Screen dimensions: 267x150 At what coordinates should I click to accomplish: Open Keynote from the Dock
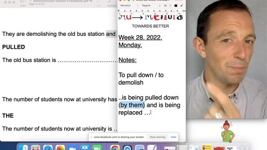[85, 147]
